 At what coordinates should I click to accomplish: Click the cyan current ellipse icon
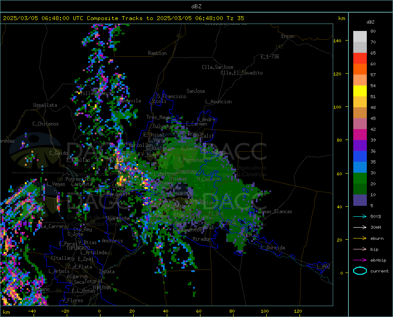pos(360,271)
